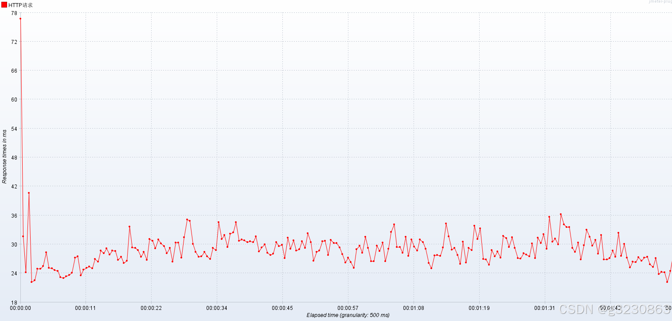Click the x-axis time label 00:01:19
This screenshot has width=672, height=321.
(479, 308)
